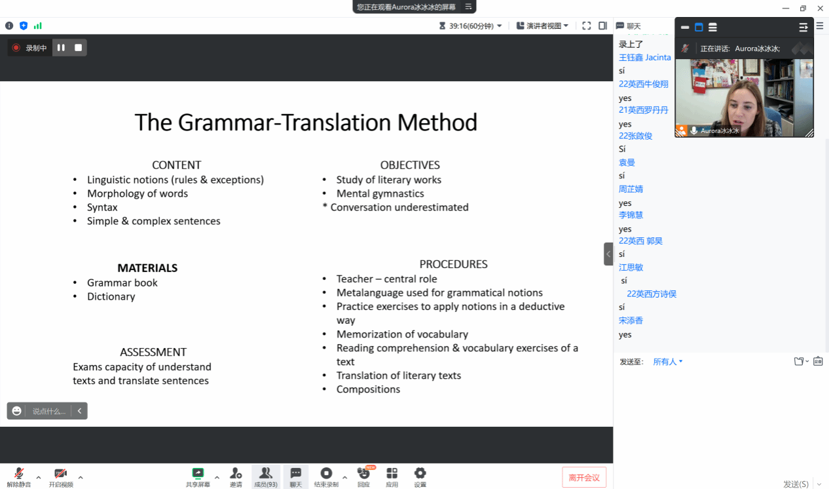Image resolution: width=829 pixels, height=489 pixels.
Task: Enter fullscreen with the fullscreen icon
Action: tap(586, 26)
